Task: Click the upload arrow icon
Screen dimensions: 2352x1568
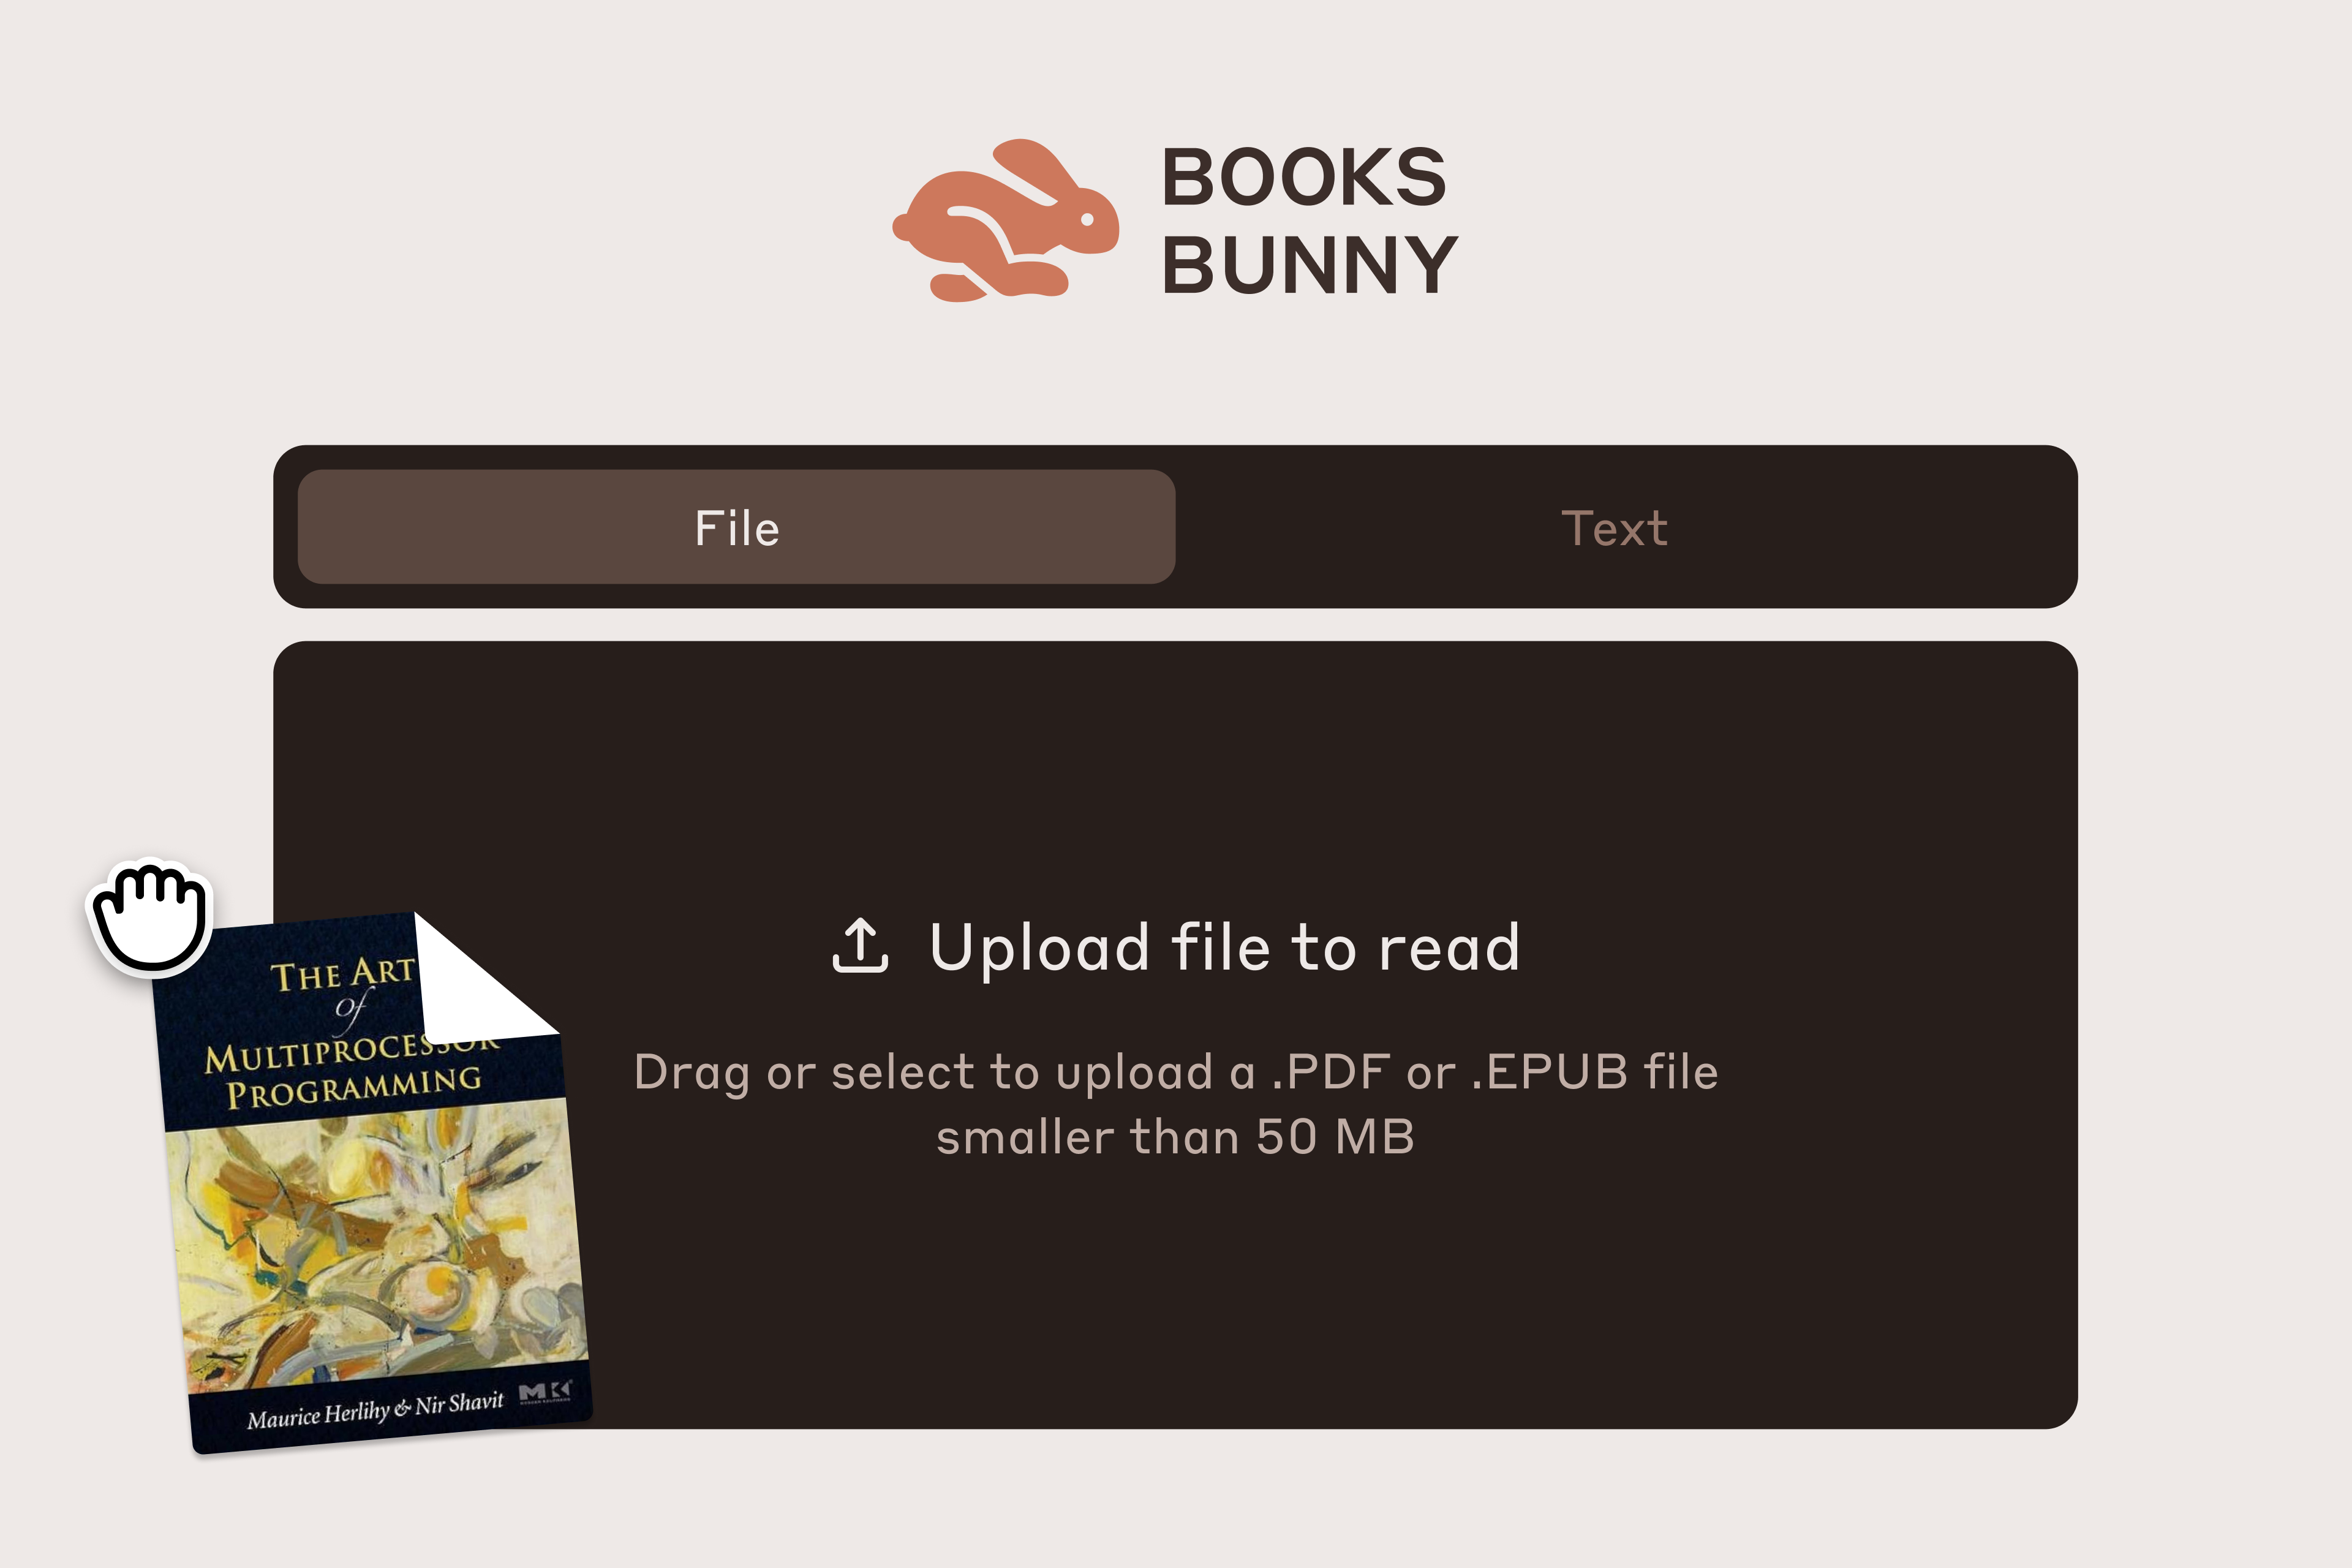Action: pos(860,946)
